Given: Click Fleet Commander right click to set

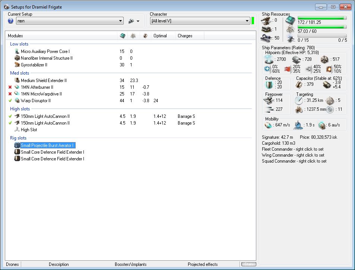Looking at the screenshot, I should point(292,149).
